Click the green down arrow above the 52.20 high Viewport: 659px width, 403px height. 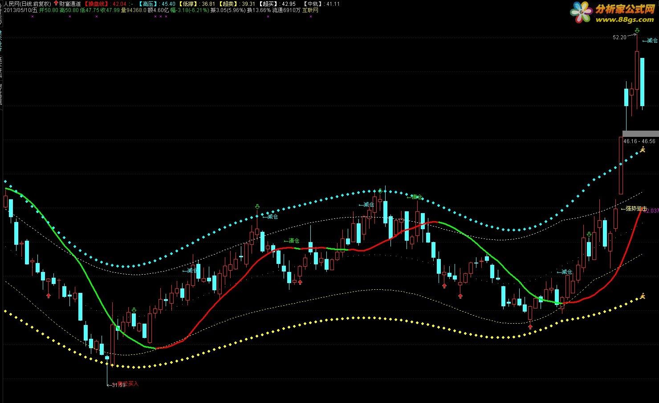(x=637, y=30)
